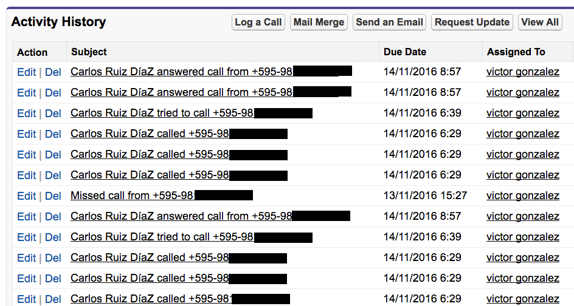This screenshot has width=574, height=306.
Task: Open the first 'tried to call' subject
Action: [162, 113]
